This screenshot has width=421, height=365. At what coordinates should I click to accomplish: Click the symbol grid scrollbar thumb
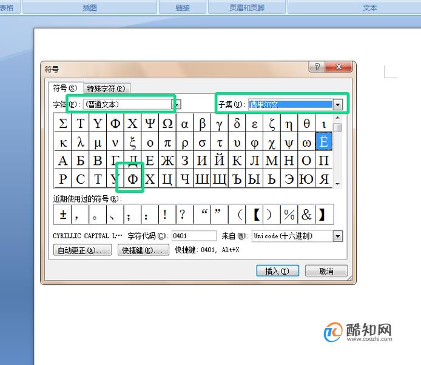338,127
